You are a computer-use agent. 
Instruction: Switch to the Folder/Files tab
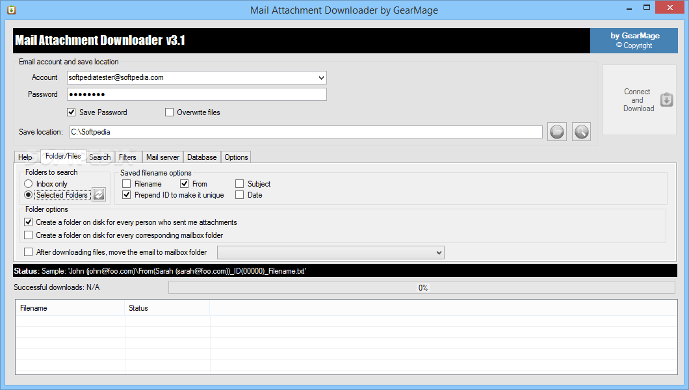tap(63, 156)
